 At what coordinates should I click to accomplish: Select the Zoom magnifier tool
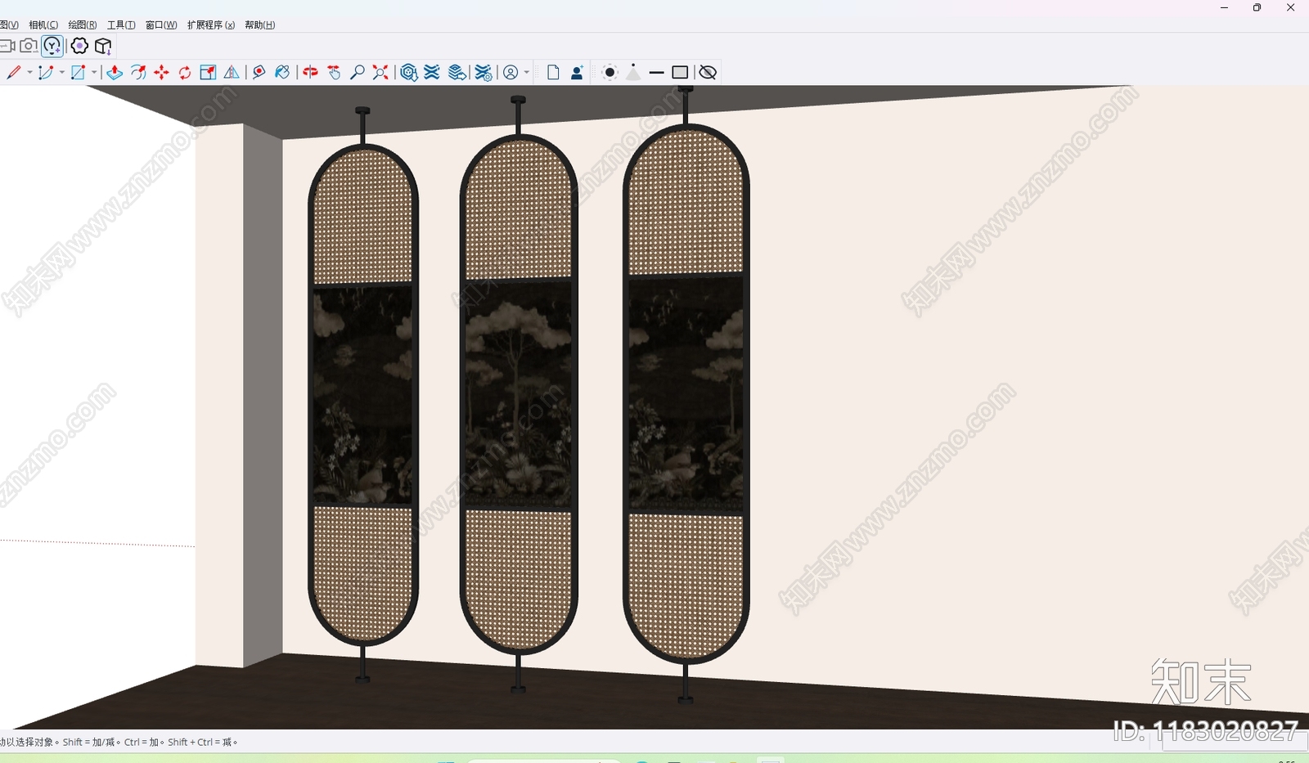[357, 72]
